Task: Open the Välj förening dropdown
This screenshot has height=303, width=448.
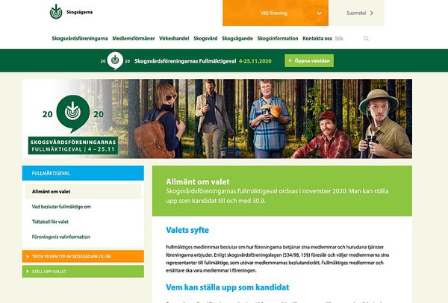Action: point(276,13)
